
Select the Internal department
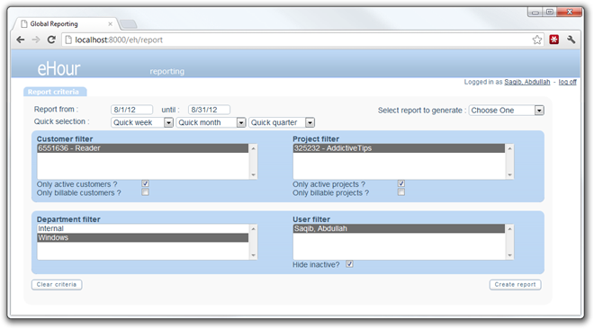(142, 228)
